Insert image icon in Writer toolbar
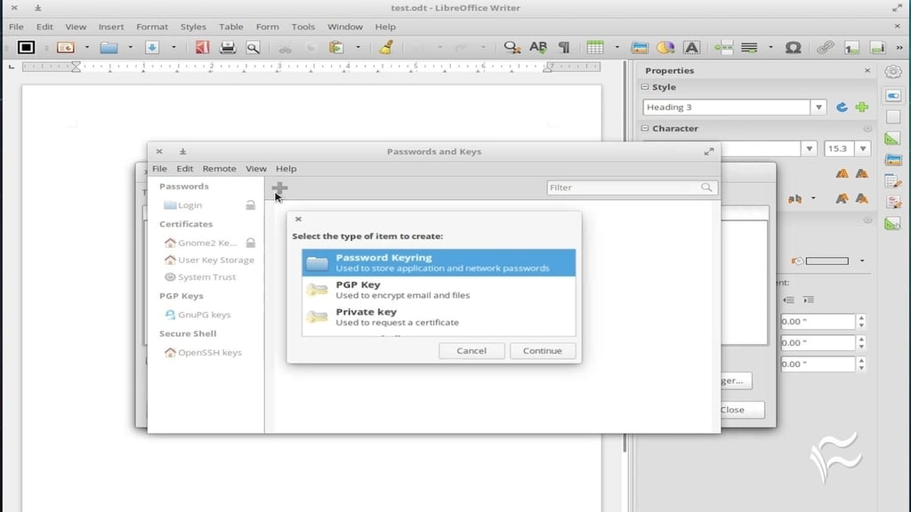The height and width of the screenshot is (512, 911). (x=640, y=48)
